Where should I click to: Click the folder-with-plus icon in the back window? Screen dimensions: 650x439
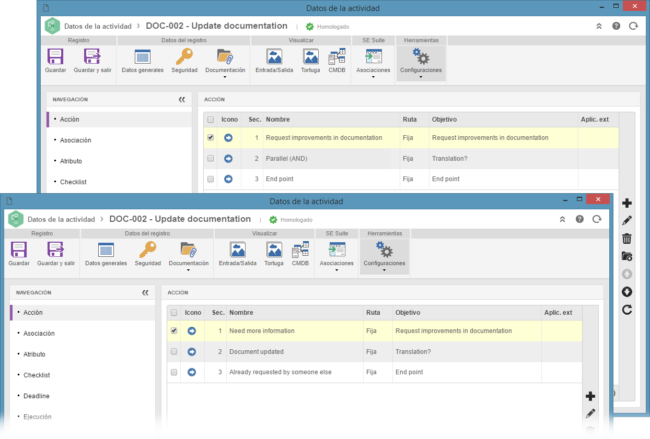pyautogui.click(x=627, y=256)
